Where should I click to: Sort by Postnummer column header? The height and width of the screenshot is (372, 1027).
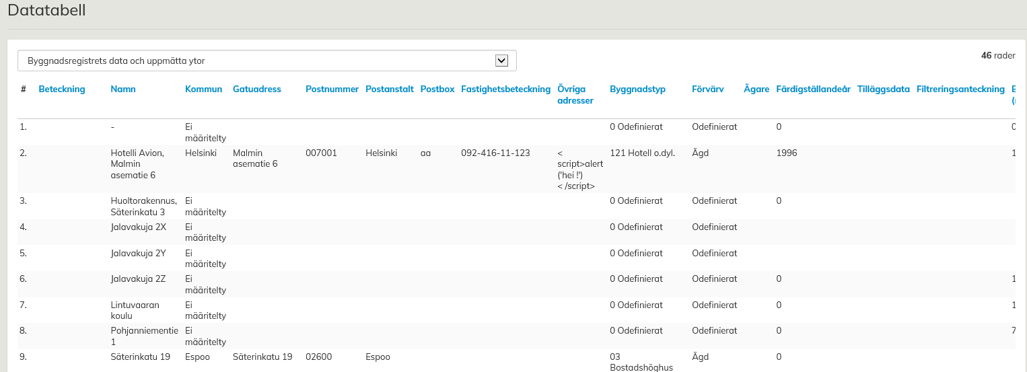click(332, 89)
